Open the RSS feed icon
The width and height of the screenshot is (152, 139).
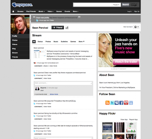click(x=107, y=103)
